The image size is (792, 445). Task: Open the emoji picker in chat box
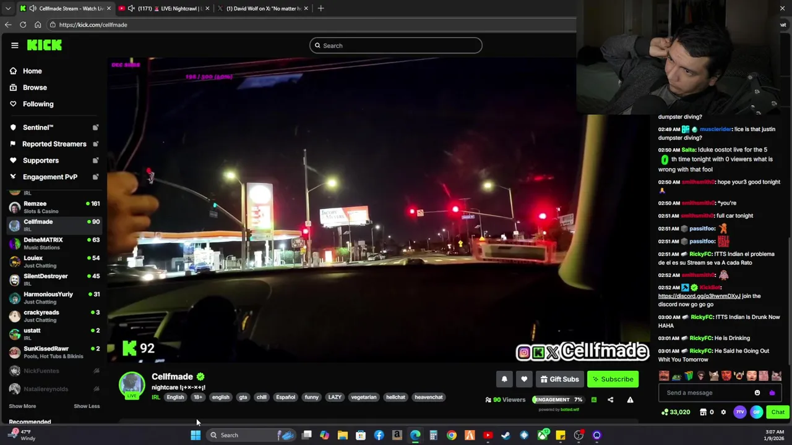click(757, 392)
